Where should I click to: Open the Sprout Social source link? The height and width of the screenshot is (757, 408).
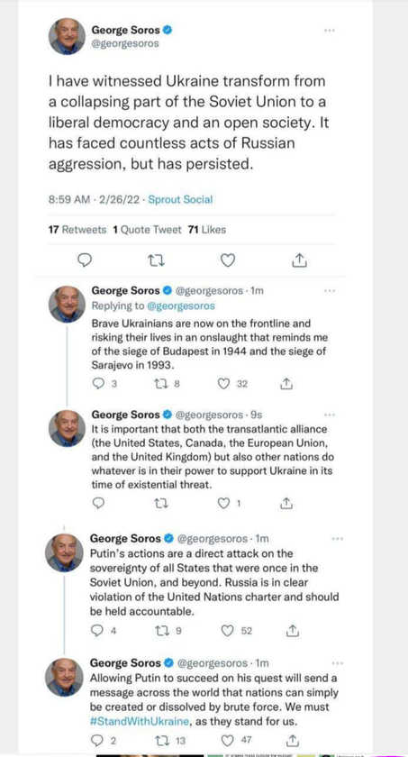pos(180,199)
